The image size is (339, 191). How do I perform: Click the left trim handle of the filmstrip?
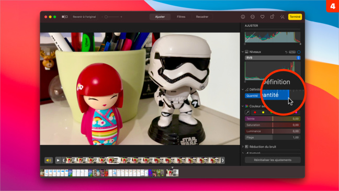pos(64,160)
